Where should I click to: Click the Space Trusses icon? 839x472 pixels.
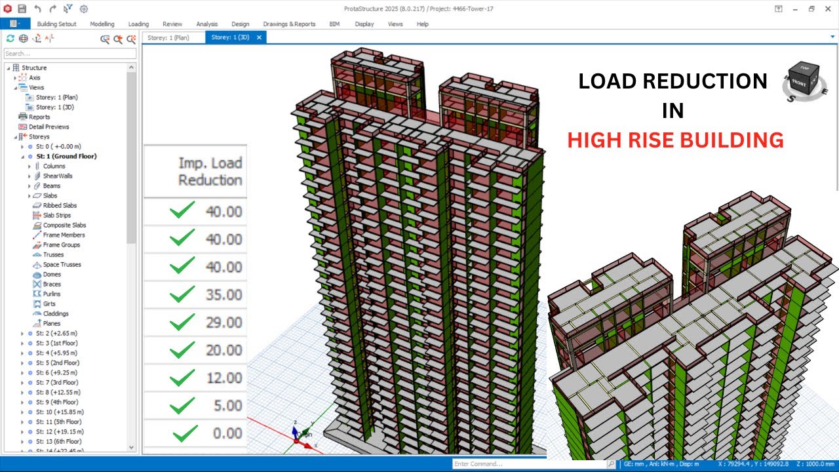click(37, 264)
